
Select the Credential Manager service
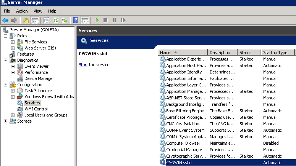coord(184,150)
